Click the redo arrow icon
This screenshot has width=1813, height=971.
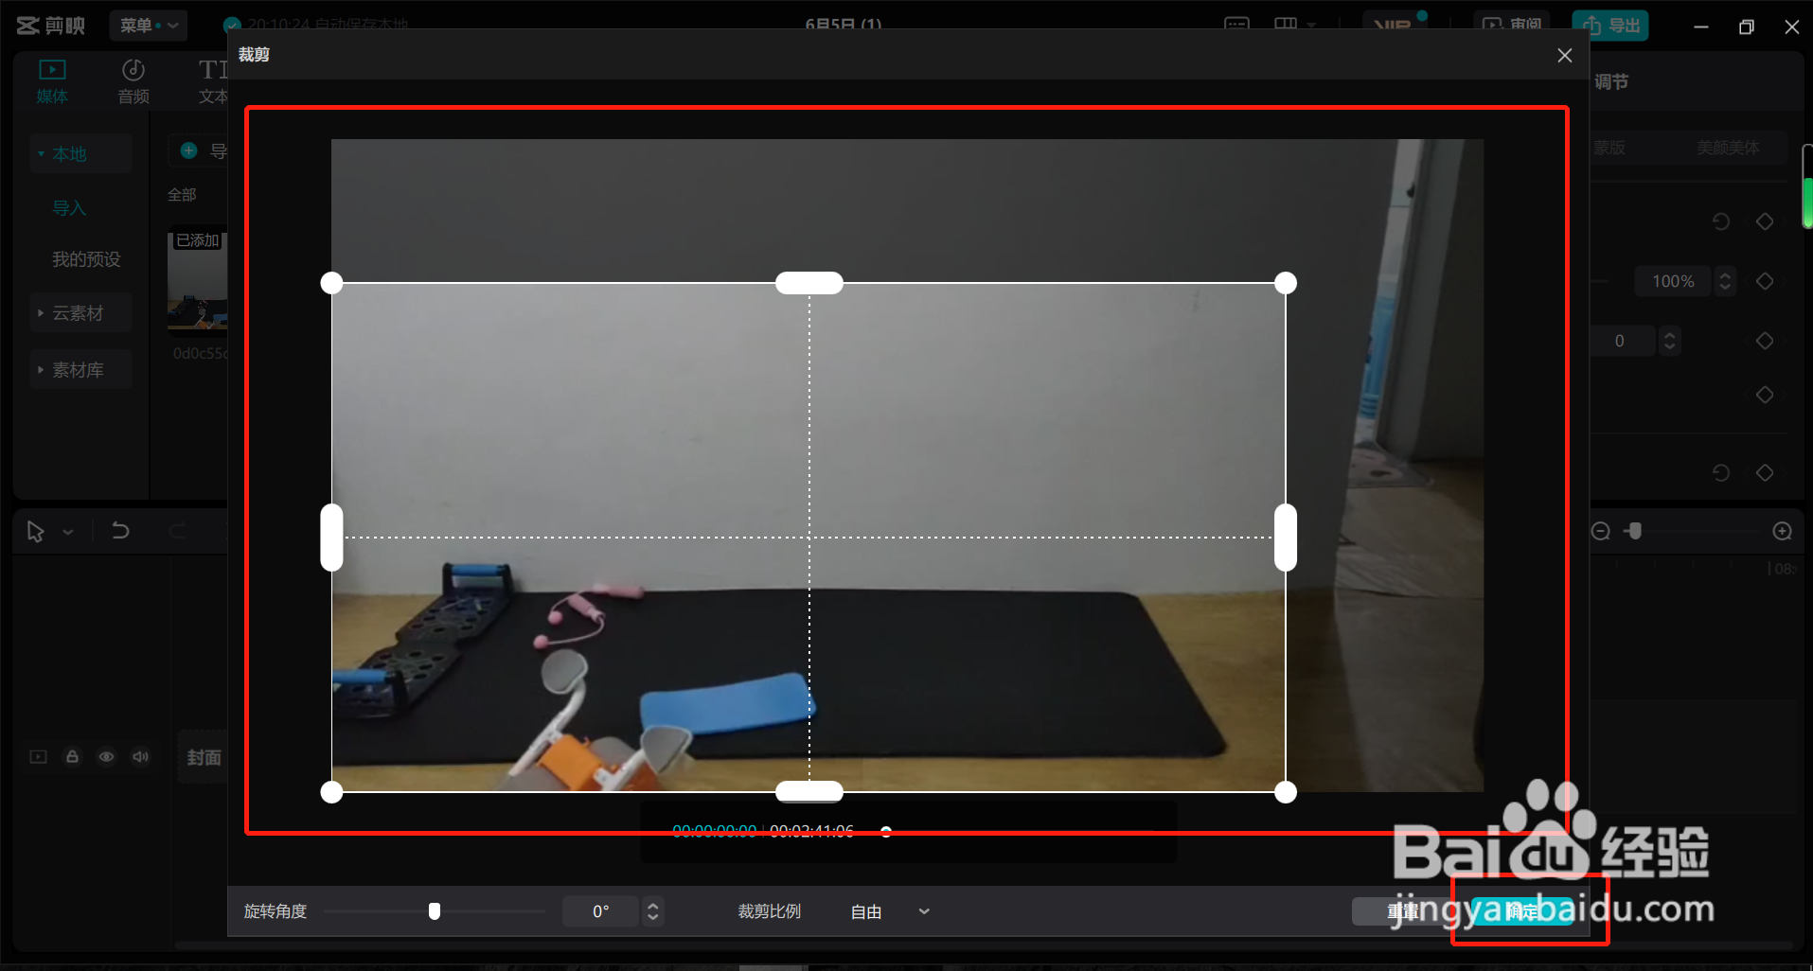[177, 531]
